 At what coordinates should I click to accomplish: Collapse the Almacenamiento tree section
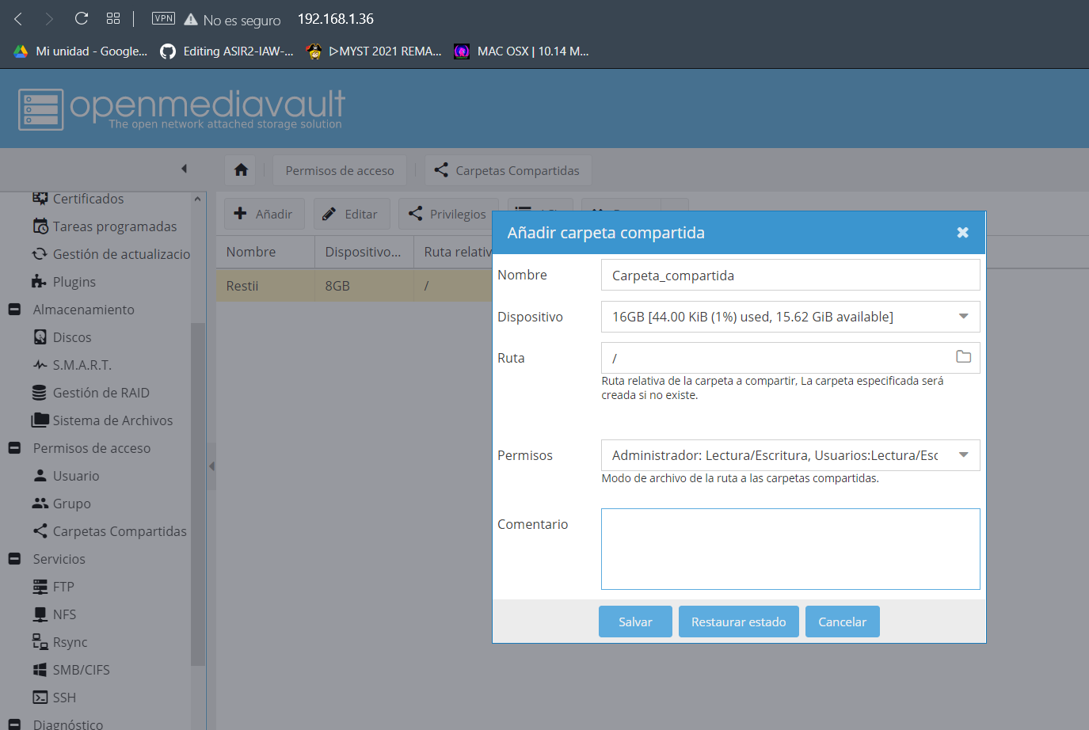(x=14, y=310)
